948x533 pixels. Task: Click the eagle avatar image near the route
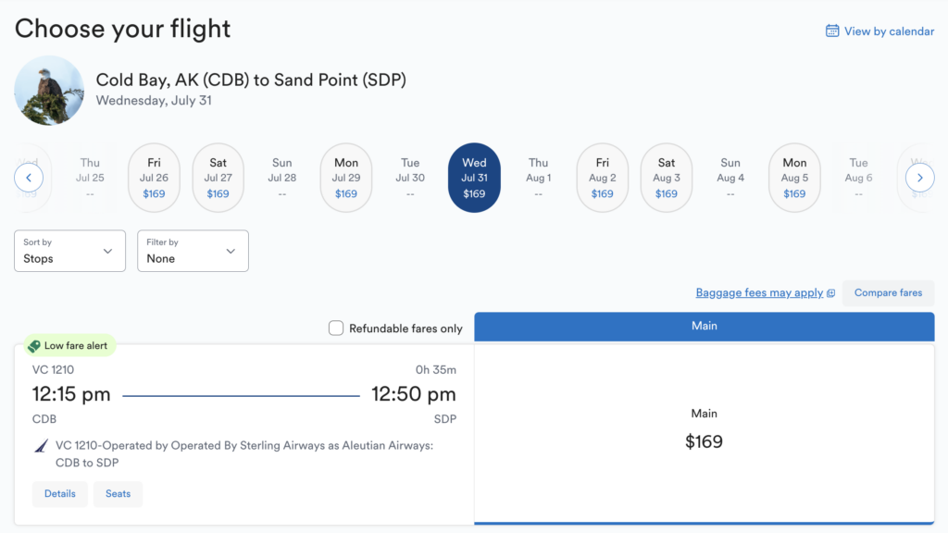coord(48,90)
